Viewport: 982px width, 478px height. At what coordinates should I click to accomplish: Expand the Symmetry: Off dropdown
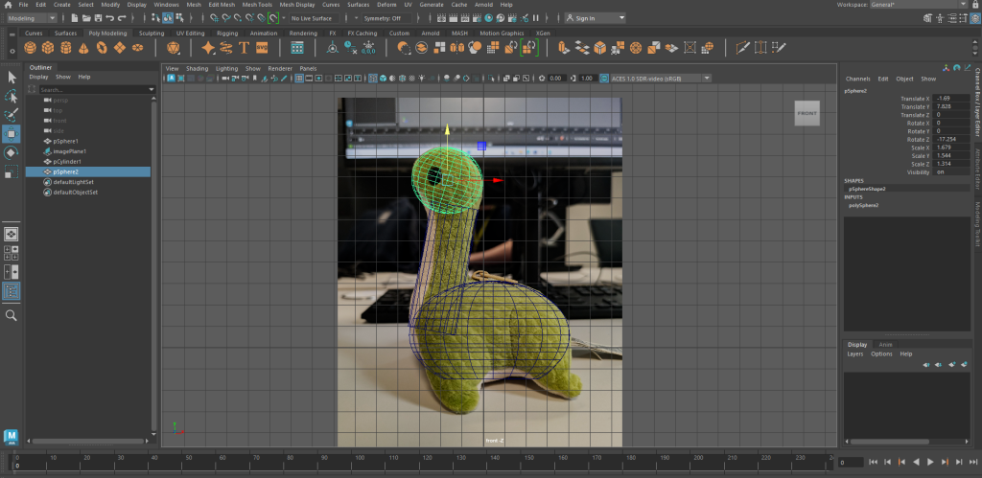pos(384,18)
